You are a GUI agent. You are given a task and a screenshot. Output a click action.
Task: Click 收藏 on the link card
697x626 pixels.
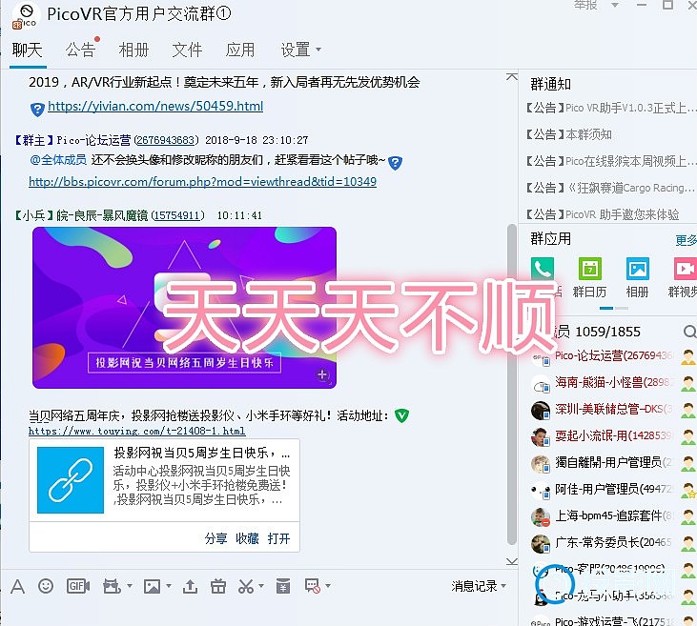[x=247, y=538]
